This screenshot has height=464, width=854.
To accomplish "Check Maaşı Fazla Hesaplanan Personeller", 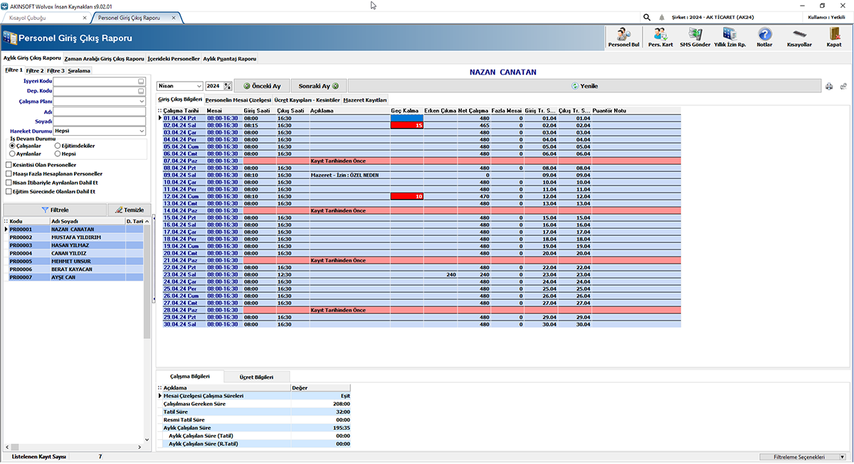I will click(7, 173).
